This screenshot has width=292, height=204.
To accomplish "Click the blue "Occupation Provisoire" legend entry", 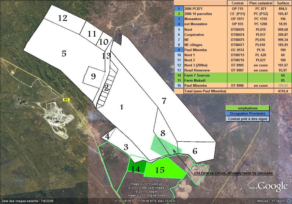I will pyautogui.click(x=247, y=113).
